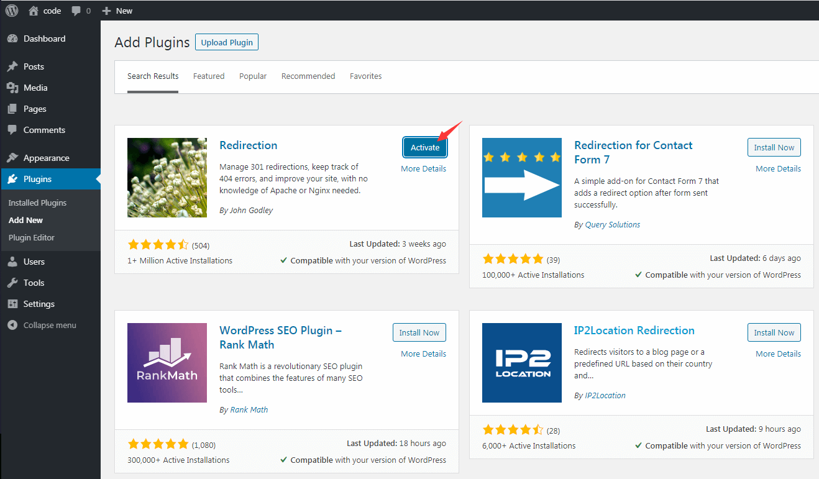The image size is (819, 479).
Task: Open Settings from the sidebar icon
Action: click(x=14, y=303)
